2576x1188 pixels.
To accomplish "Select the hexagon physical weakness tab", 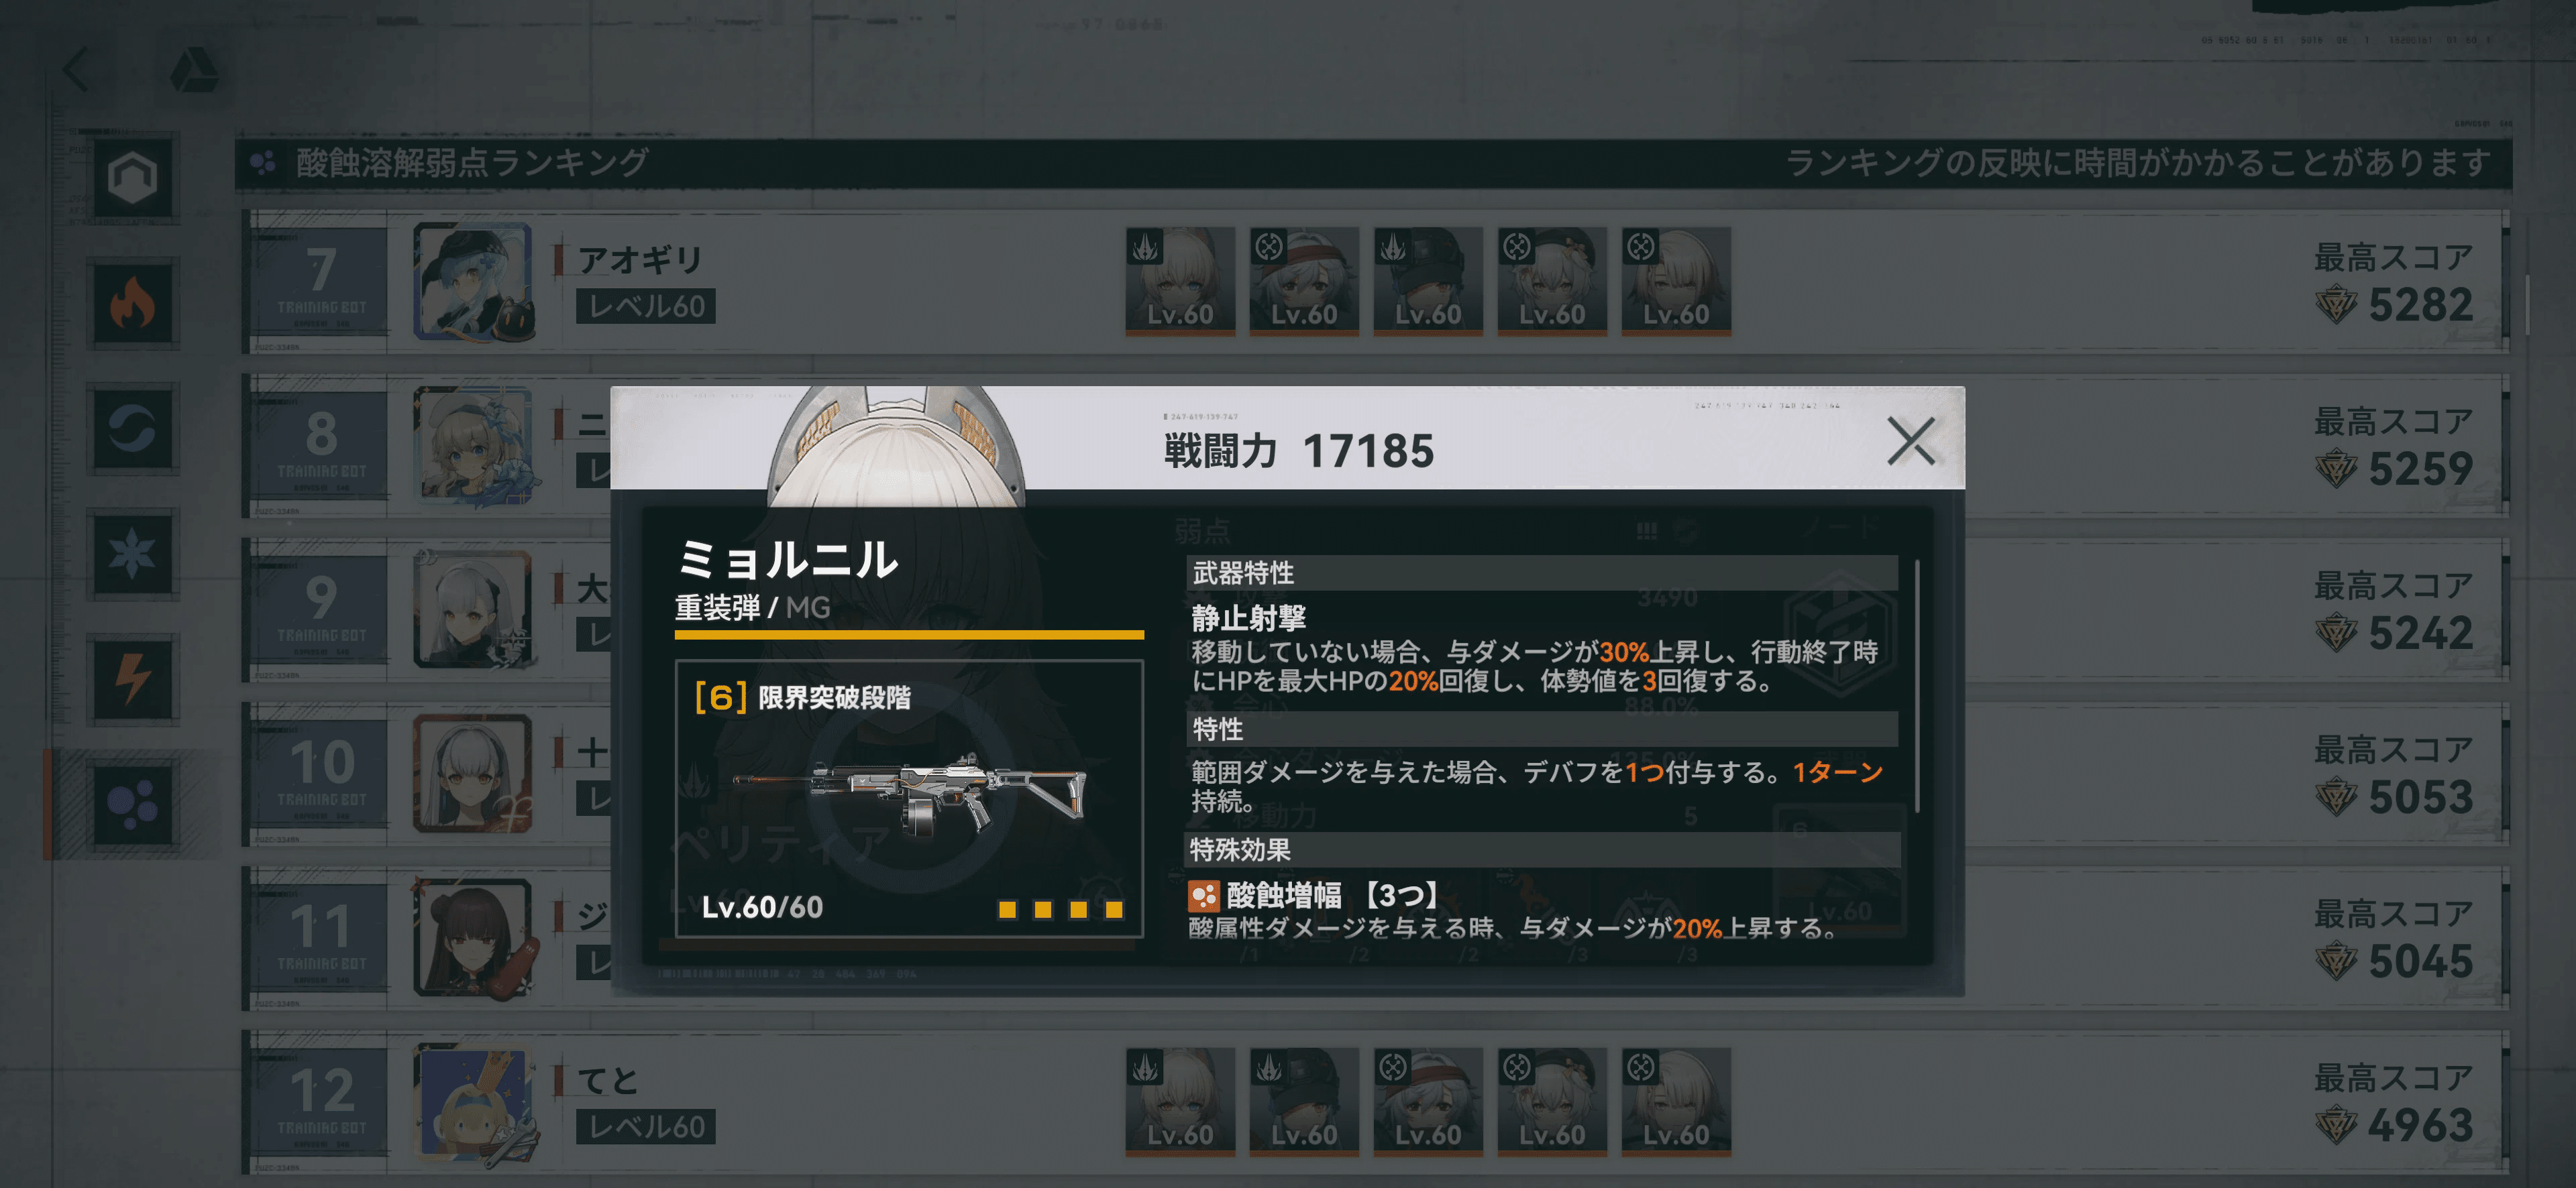I will (133, 178).
